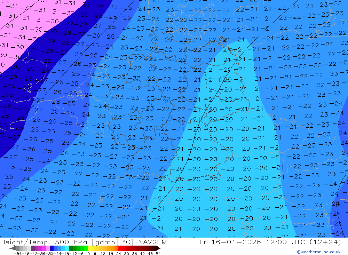This screenshot has width=348, height=255.
Task: Click the '-30' legend scale value
Action: (49, 254)
